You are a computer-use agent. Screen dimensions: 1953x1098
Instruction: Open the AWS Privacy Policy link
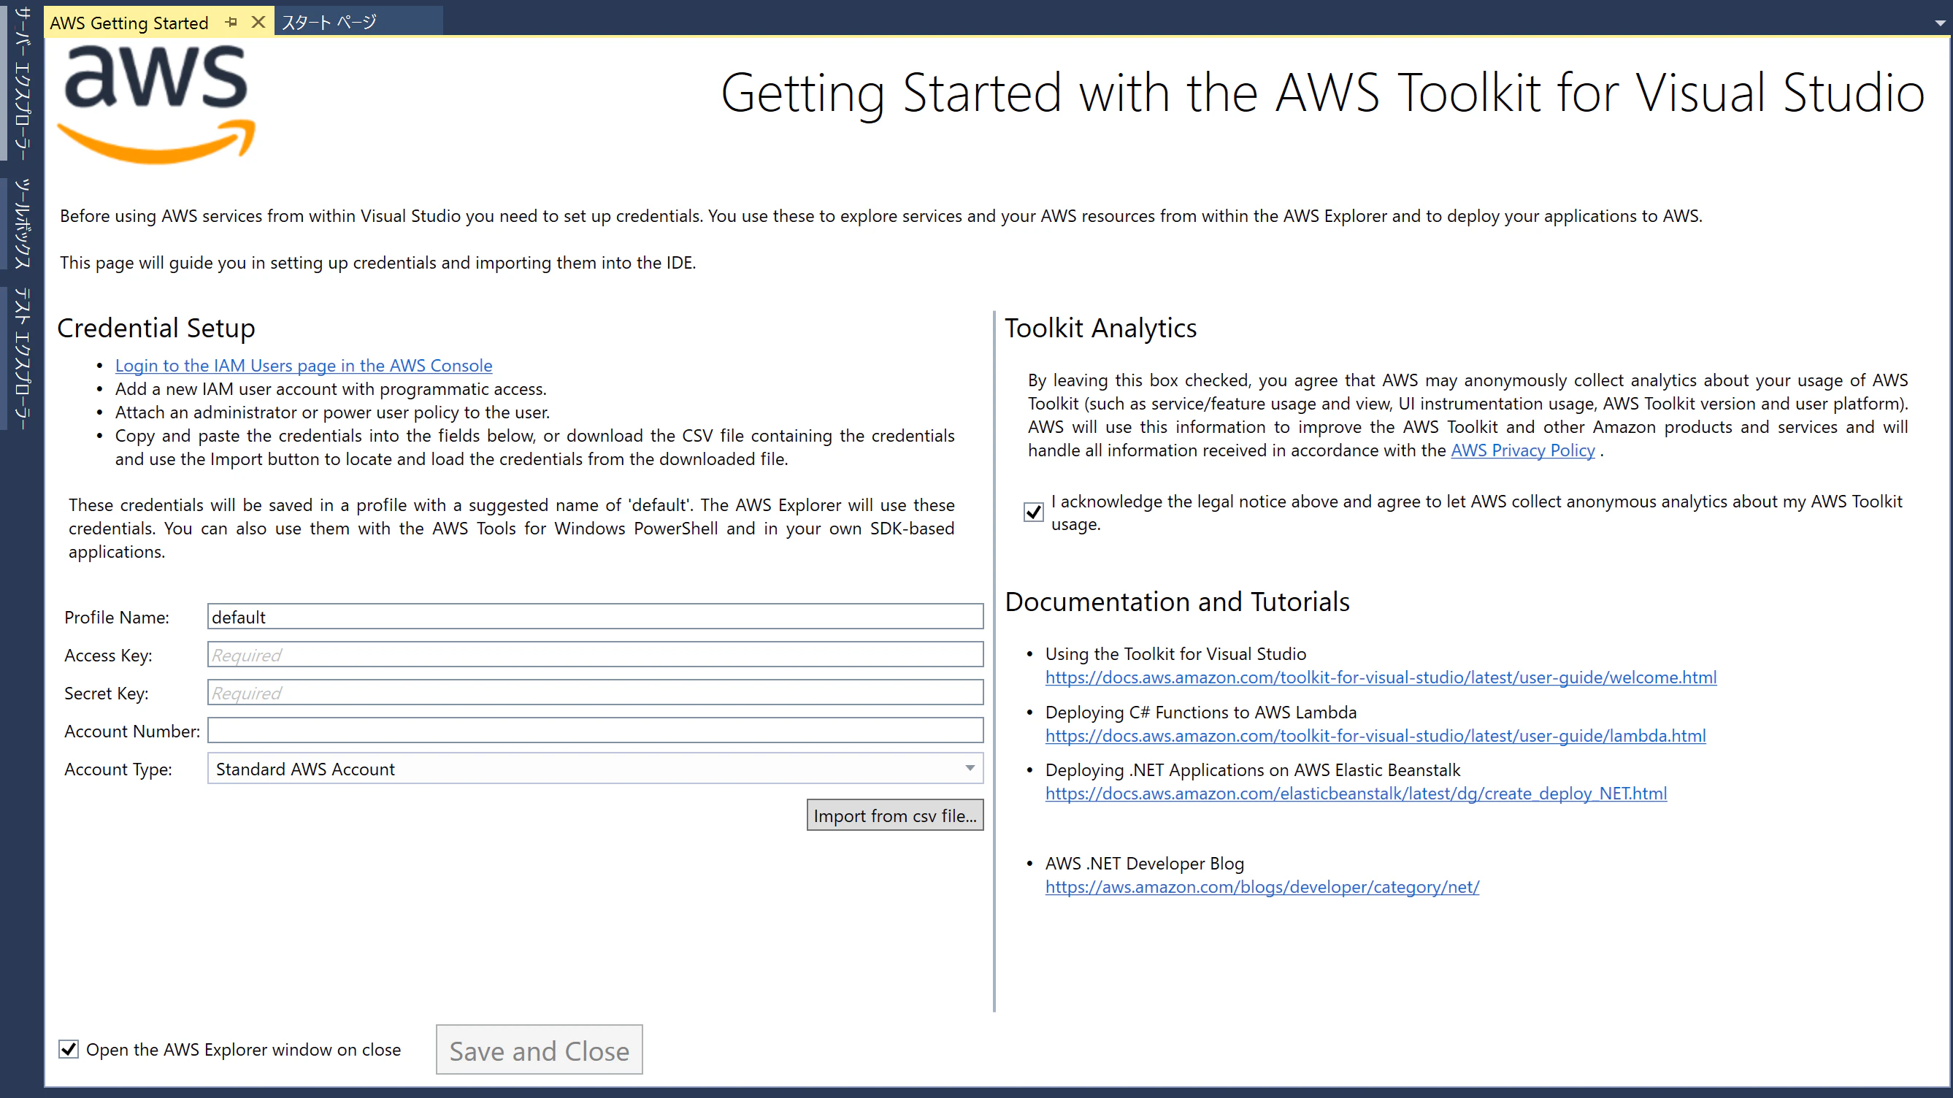1523,450
